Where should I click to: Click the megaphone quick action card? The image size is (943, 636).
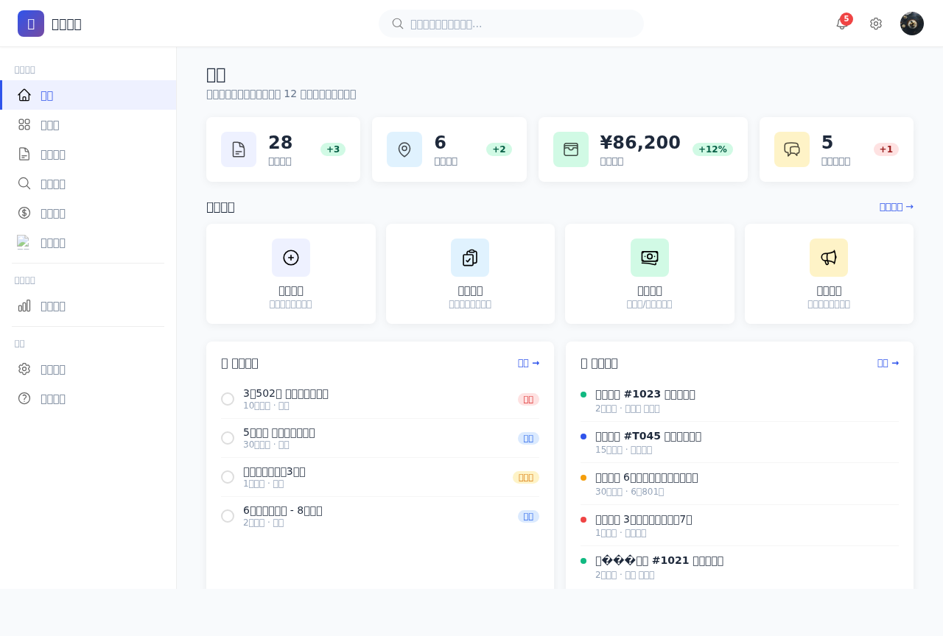click(829, 274)
